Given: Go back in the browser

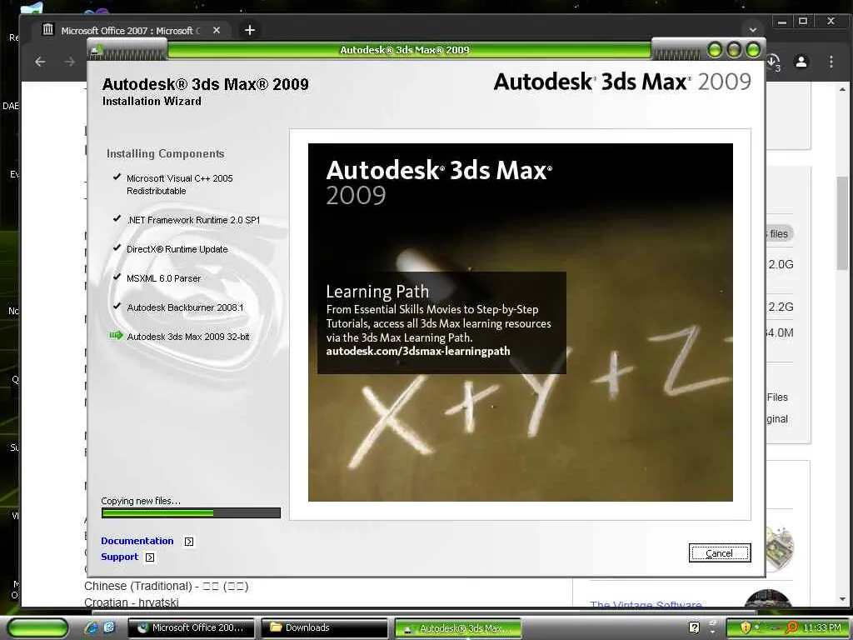Looking at the screenshot, I should [40, 62].
